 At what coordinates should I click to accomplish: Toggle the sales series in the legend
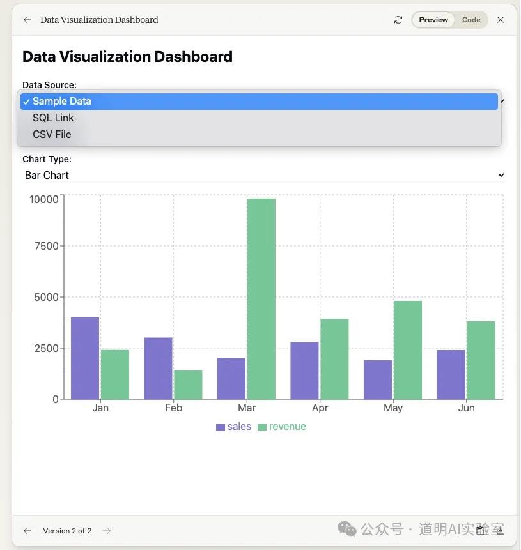[233, 427]
